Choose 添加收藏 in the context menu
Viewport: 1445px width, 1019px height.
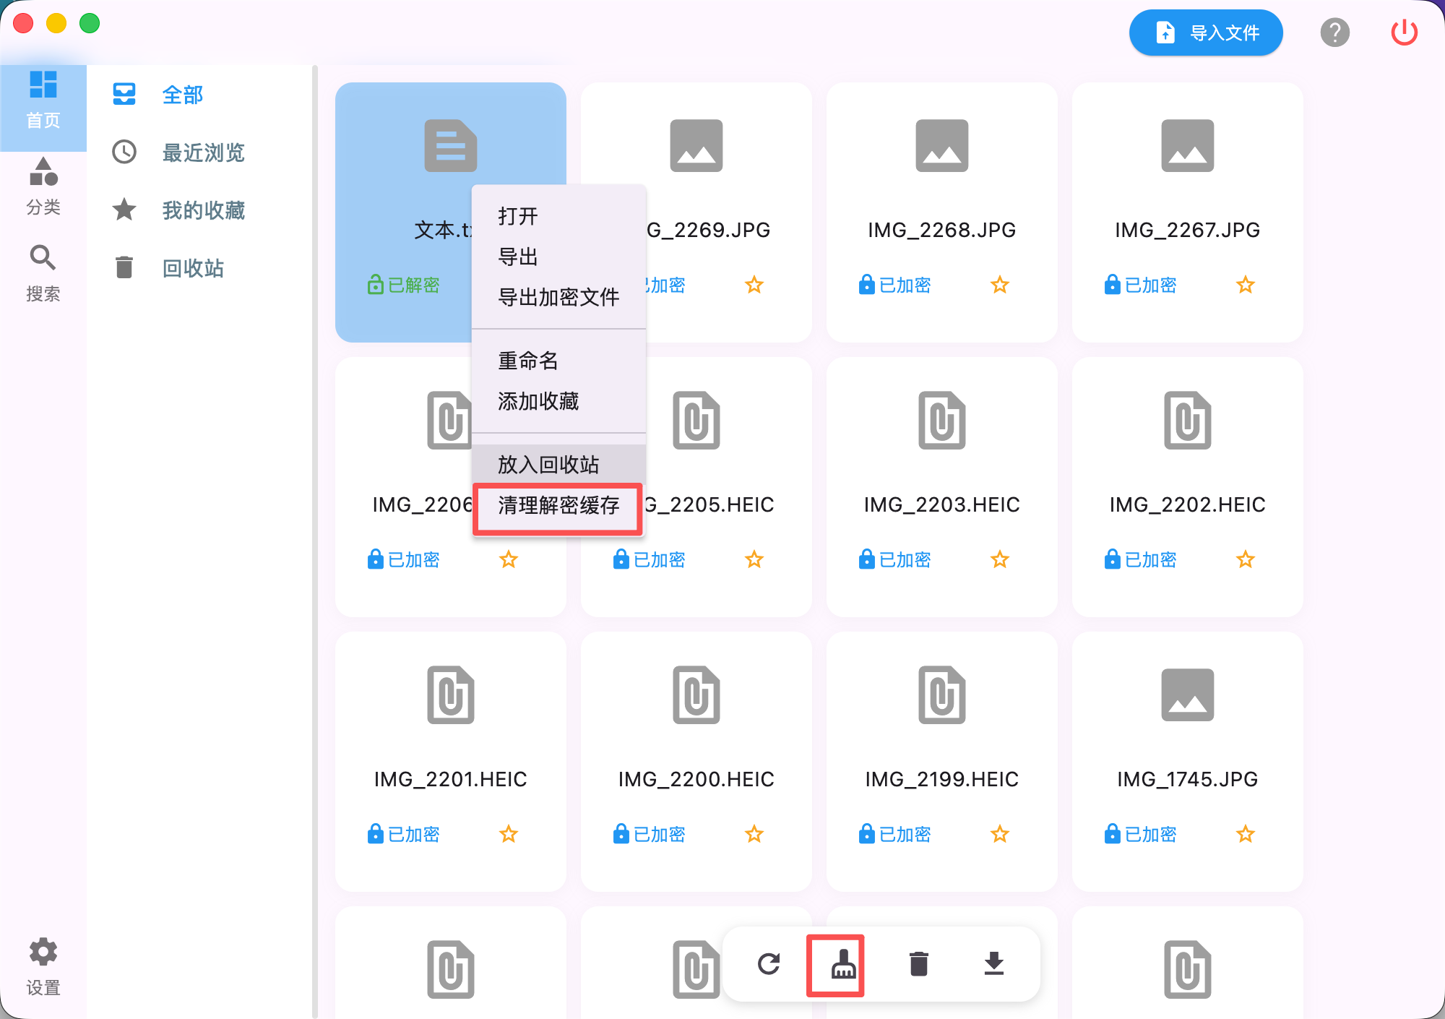coord(558,401)
